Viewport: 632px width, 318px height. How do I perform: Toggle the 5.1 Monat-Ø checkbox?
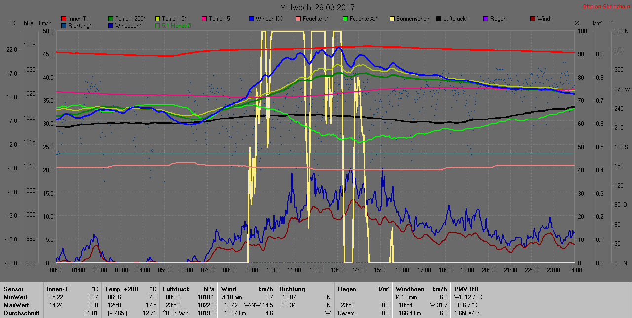point(158,25)
